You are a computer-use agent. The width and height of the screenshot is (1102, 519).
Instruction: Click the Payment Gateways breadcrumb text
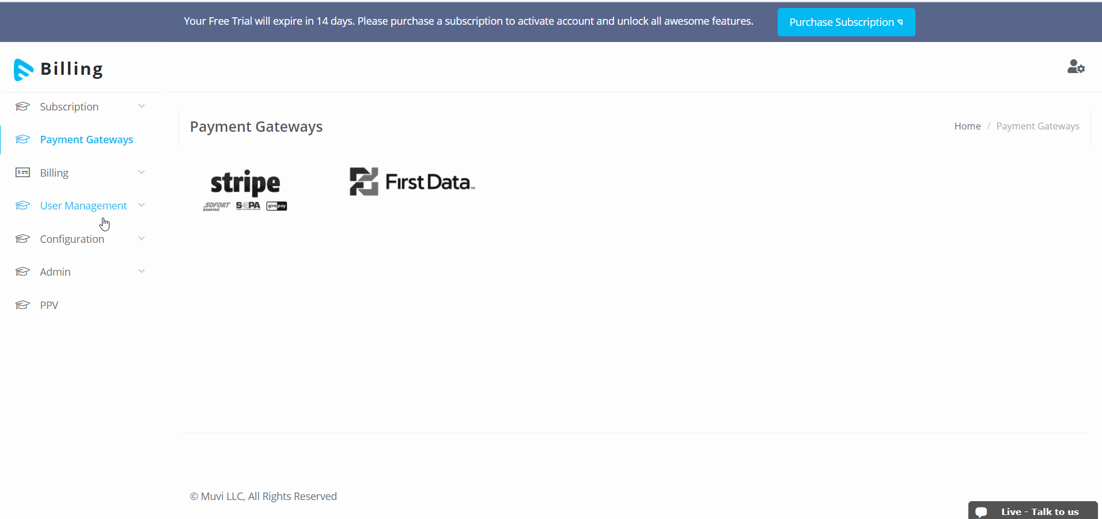click(x=1037, y=126)
